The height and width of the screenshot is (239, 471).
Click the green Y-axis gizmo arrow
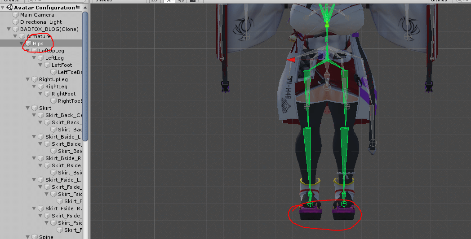[327, 25]
